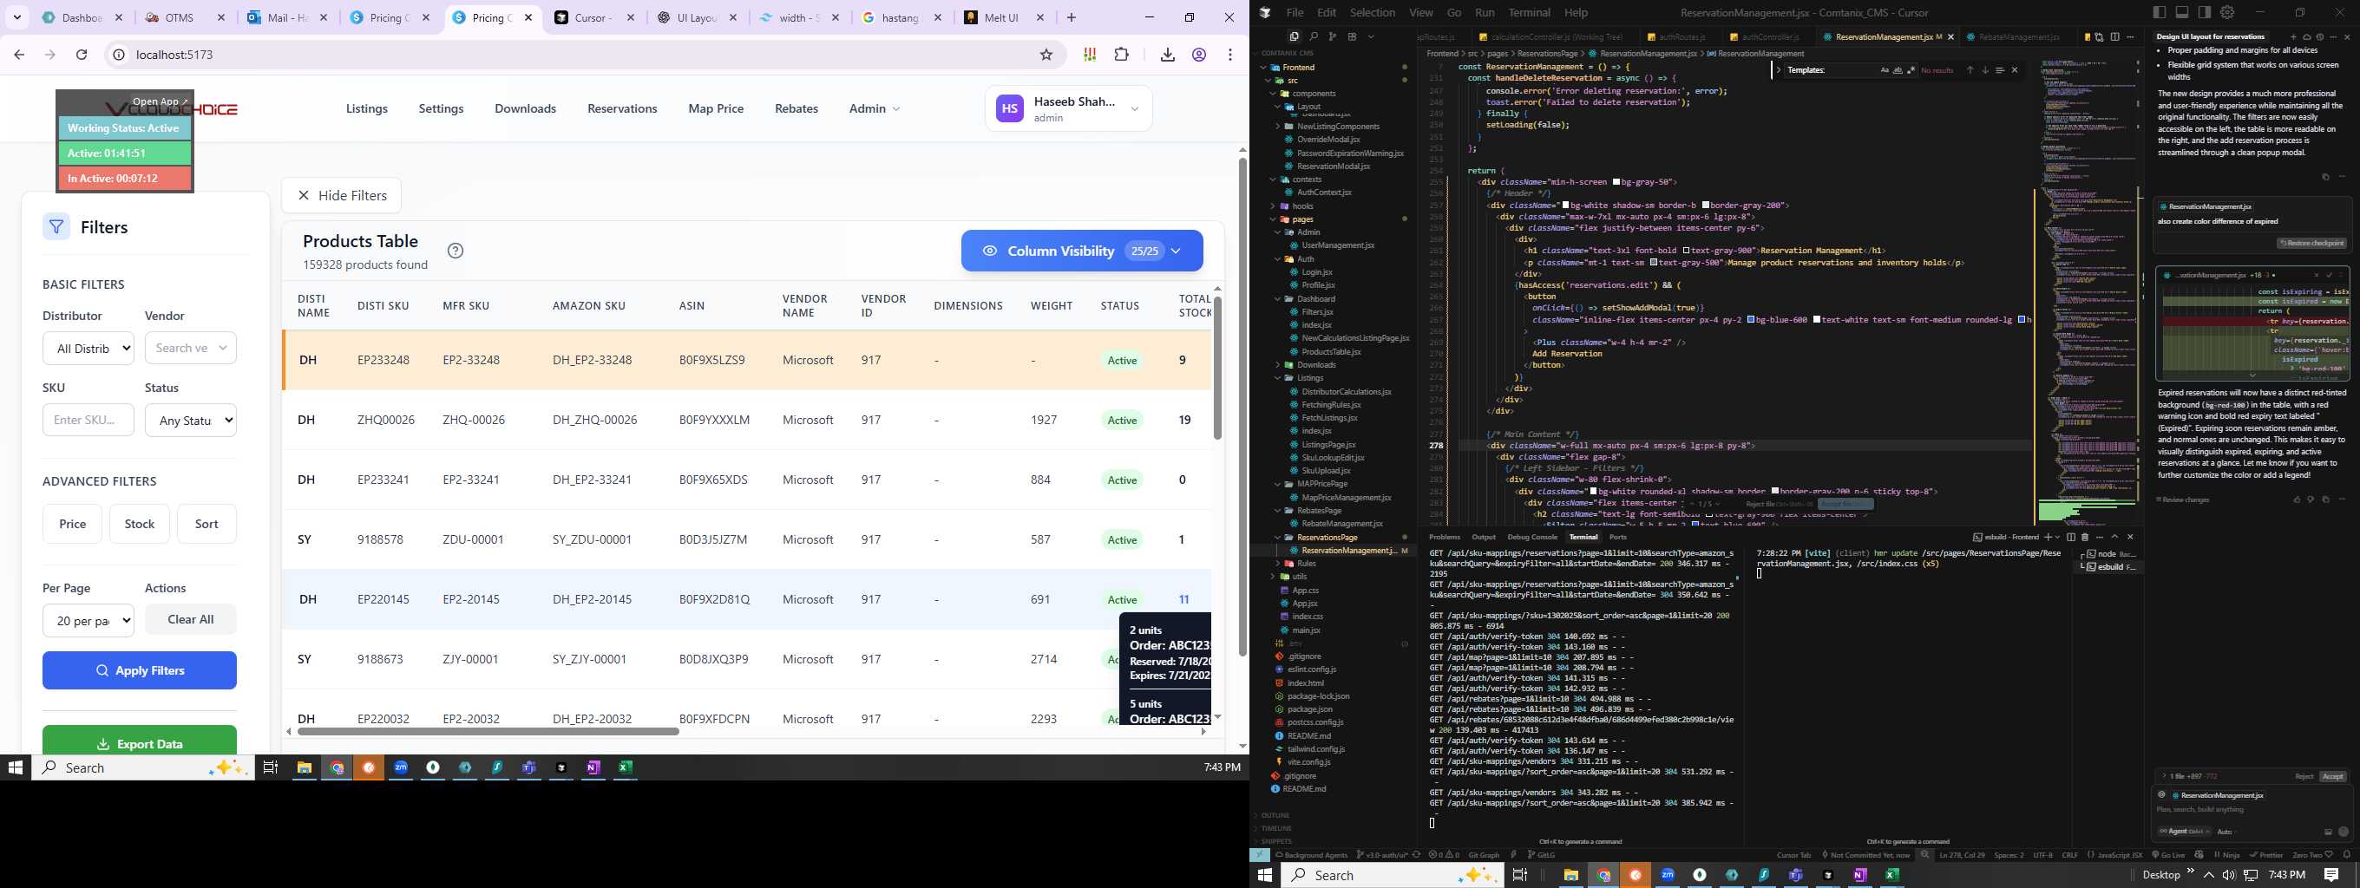Expand the utils folder in explorer
Screen dimensions: 2360x888
[1299, 577]
